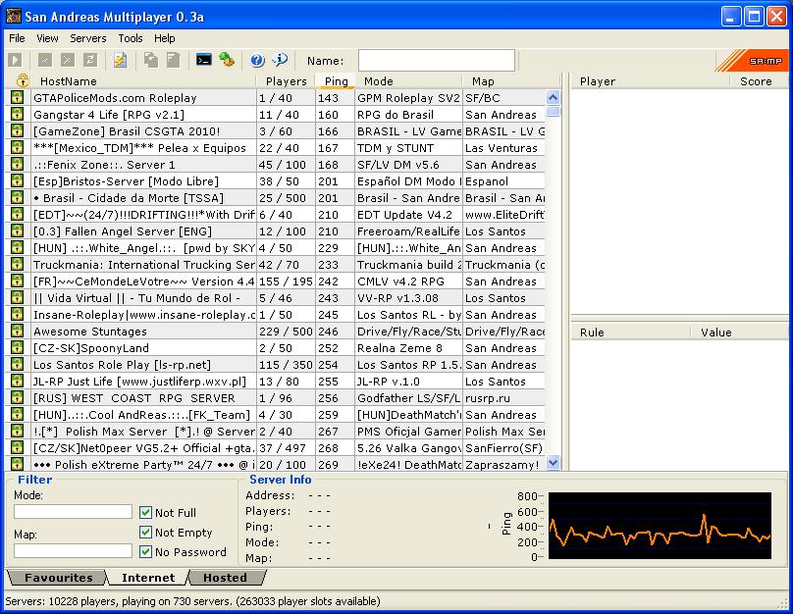Click lock icon beside [RUS] WEST COAST RPG SERVER
Viewport: 793px width, 614px height.
coord(18,397)
